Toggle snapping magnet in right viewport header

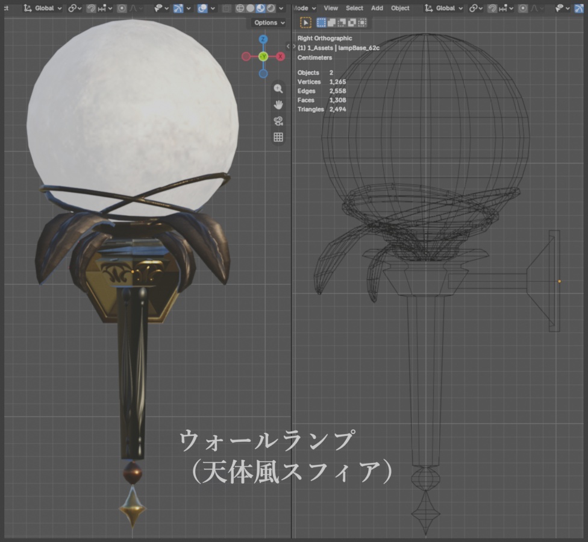[492, 8]
